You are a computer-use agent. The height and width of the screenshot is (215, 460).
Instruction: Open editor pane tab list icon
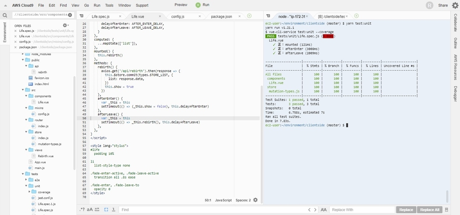click(82, 16)
